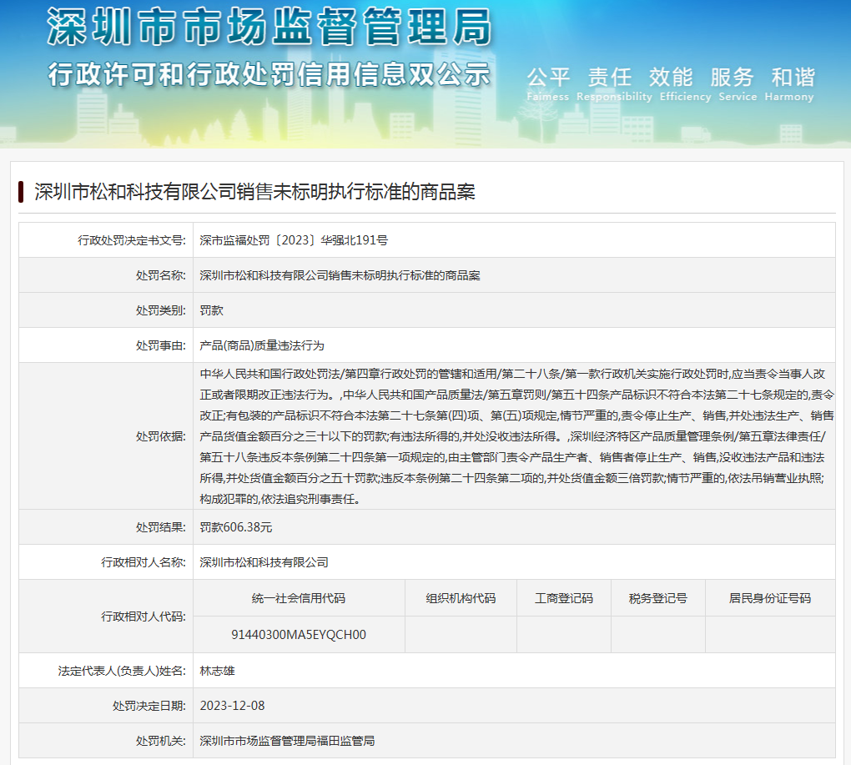The image size is (851, 765).
Task: Click the 法定代表人(负责人)姓名 label
Action: pos(122,671)
